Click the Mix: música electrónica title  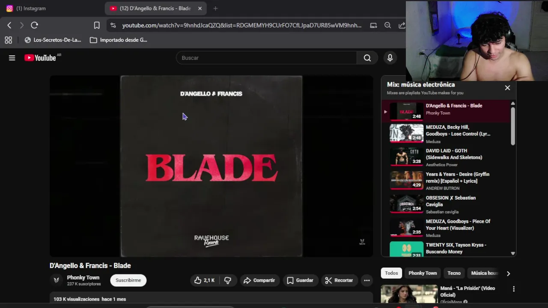421,85
